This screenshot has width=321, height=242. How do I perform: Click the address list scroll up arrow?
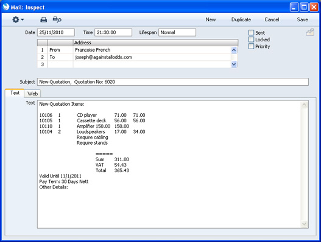(234, 50)
